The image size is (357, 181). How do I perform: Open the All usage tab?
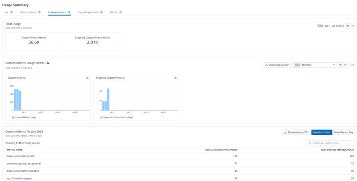point(9,12)
